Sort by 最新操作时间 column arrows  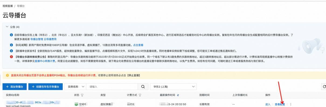coord(178,95)
